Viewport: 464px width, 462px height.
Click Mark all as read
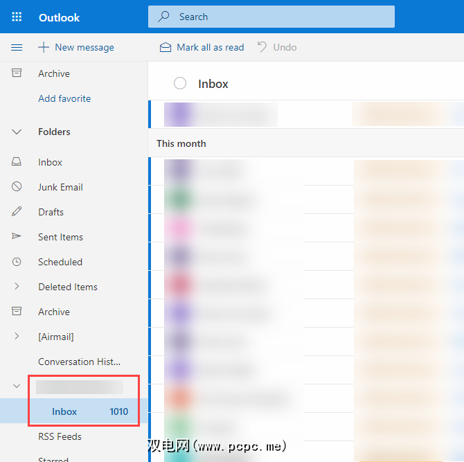point(202,47)
